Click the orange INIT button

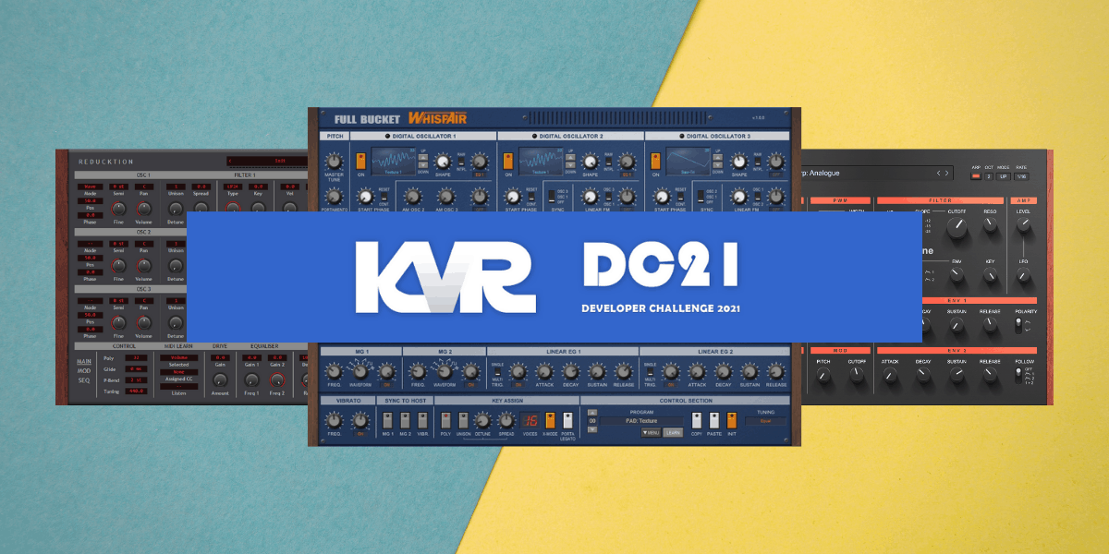click(732, 420)
